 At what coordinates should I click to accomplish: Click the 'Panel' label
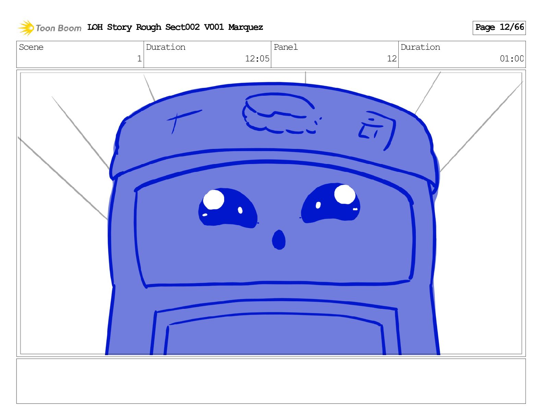click(x=286, y=47)
